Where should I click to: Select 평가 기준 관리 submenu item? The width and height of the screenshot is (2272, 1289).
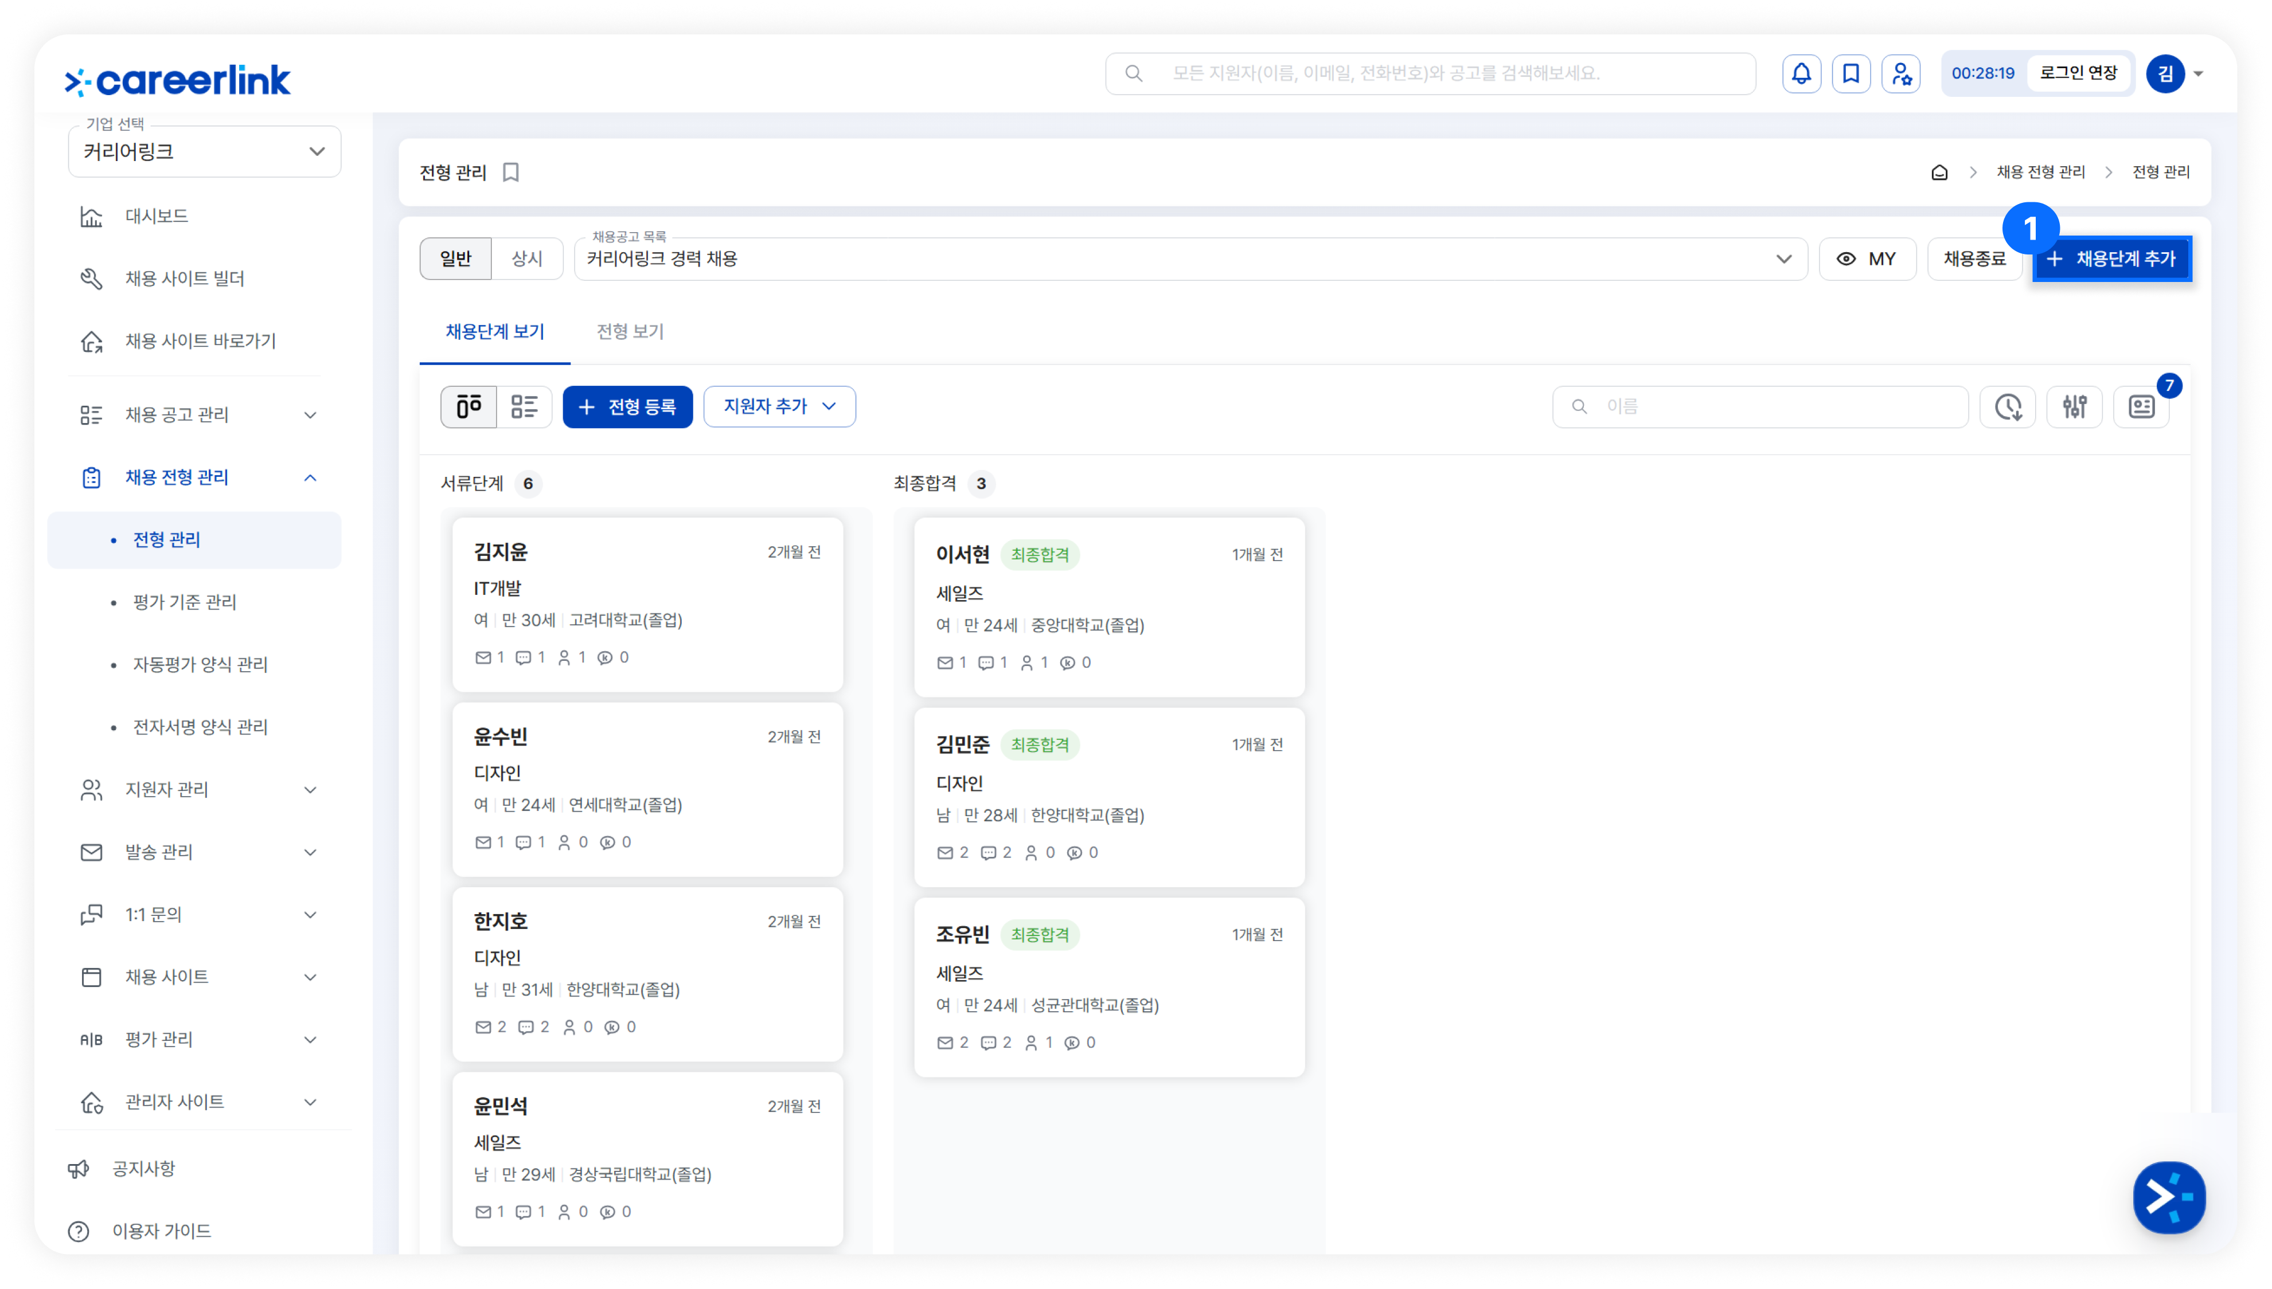click(x=184, y=602)
